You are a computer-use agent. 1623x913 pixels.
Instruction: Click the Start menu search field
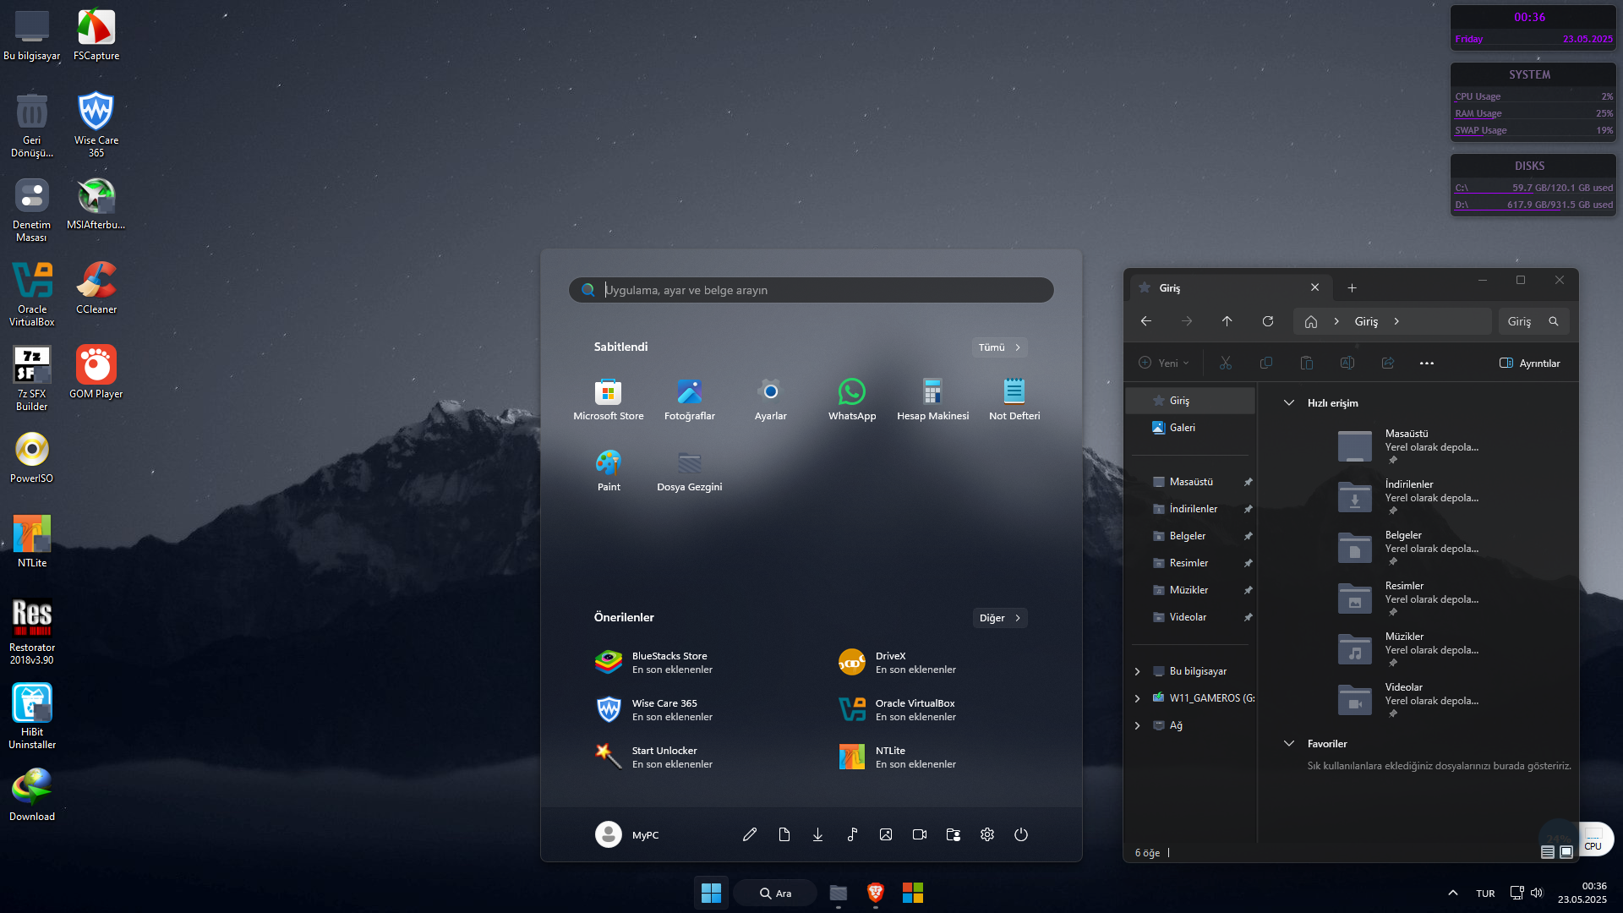click(x=811, y=290)
